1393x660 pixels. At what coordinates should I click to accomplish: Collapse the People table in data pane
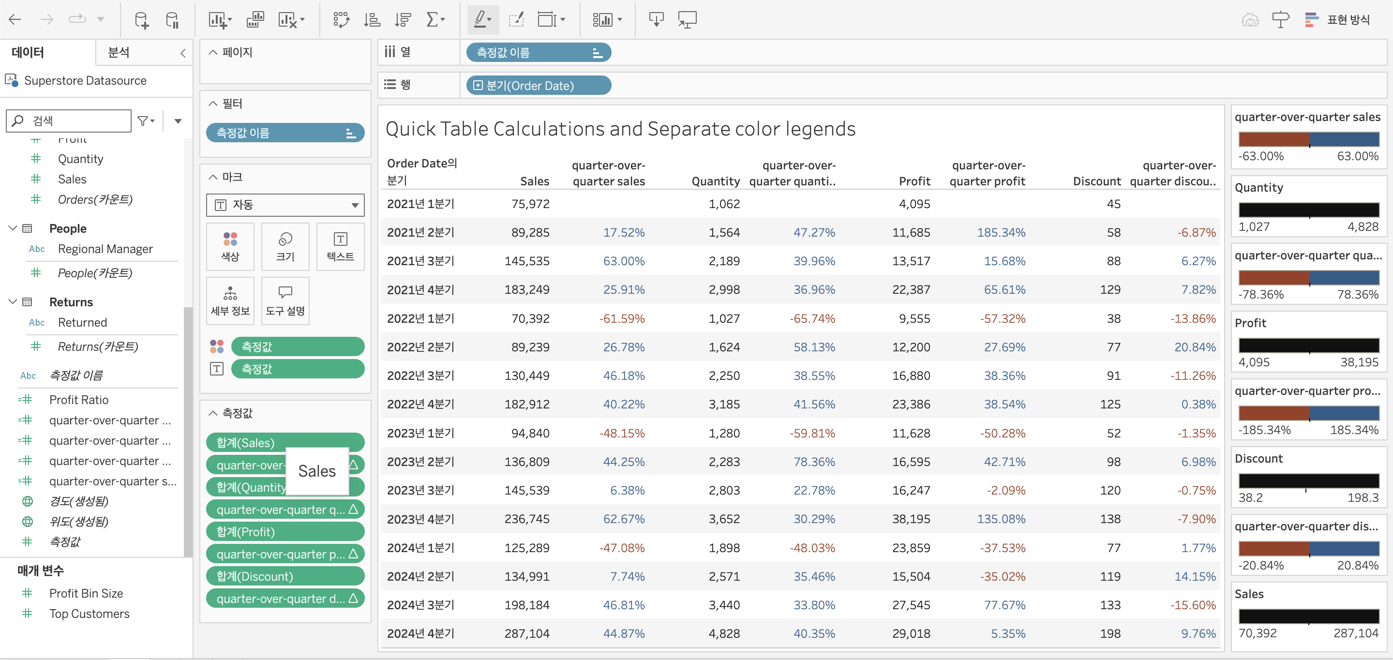coord(13,228)
